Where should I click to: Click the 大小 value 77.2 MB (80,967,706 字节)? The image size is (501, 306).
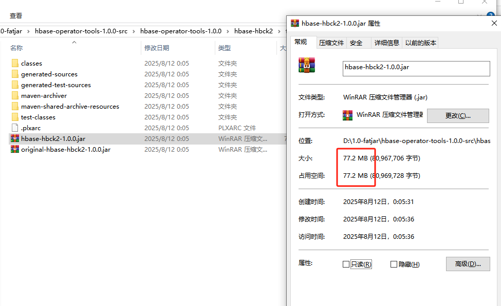tap(381, 158)
